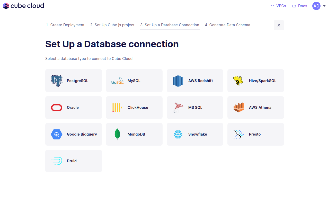
Task: Open the Generate Data Schema step
Action: pyautogui.click(x=227, y=25)
